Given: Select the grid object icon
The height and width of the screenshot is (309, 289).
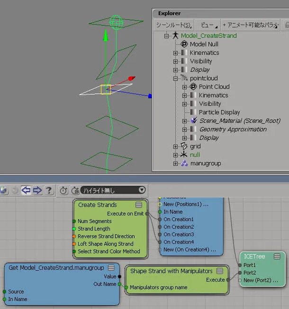Looking at the screenshot, I should (184, 146).
